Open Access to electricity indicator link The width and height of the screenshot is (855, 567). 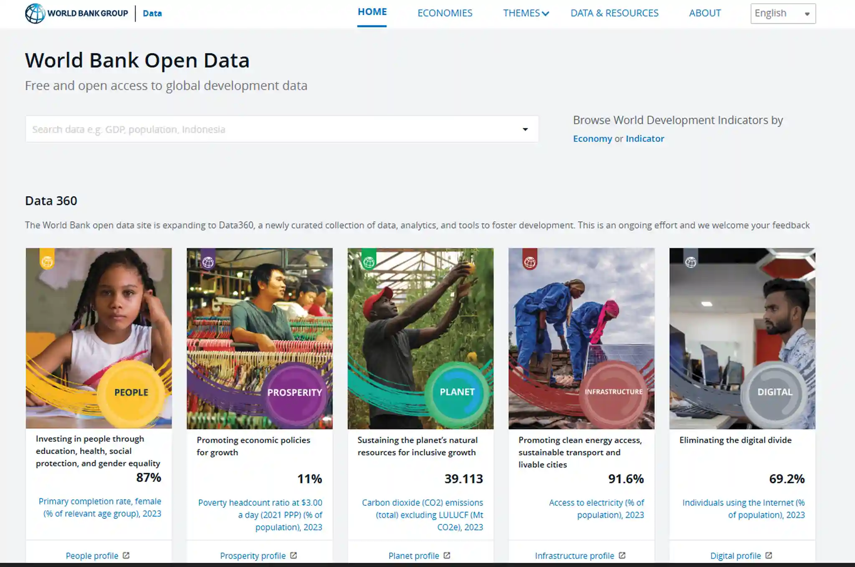pos(596,509)
